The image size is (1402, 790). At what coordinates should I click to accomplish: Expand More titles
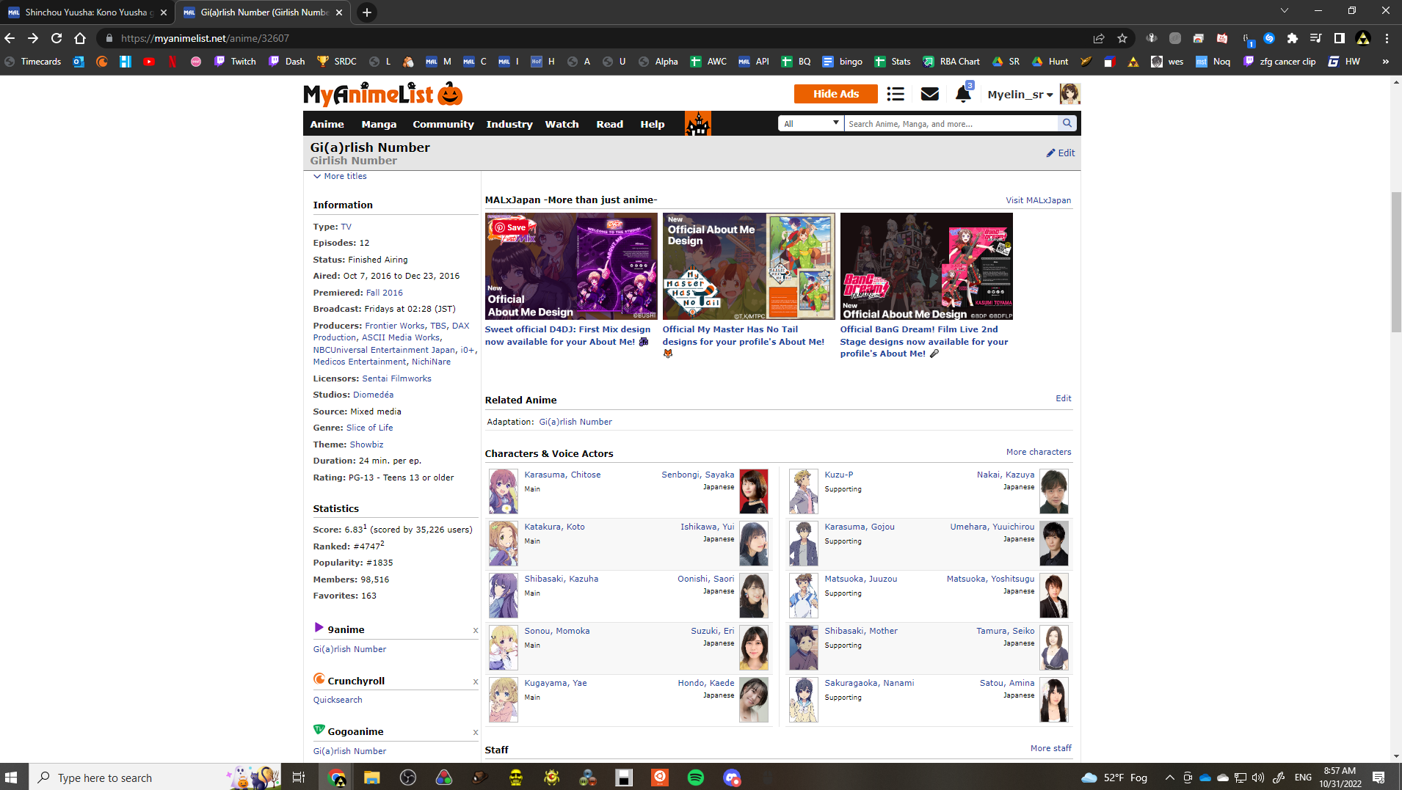coord(340,176)
